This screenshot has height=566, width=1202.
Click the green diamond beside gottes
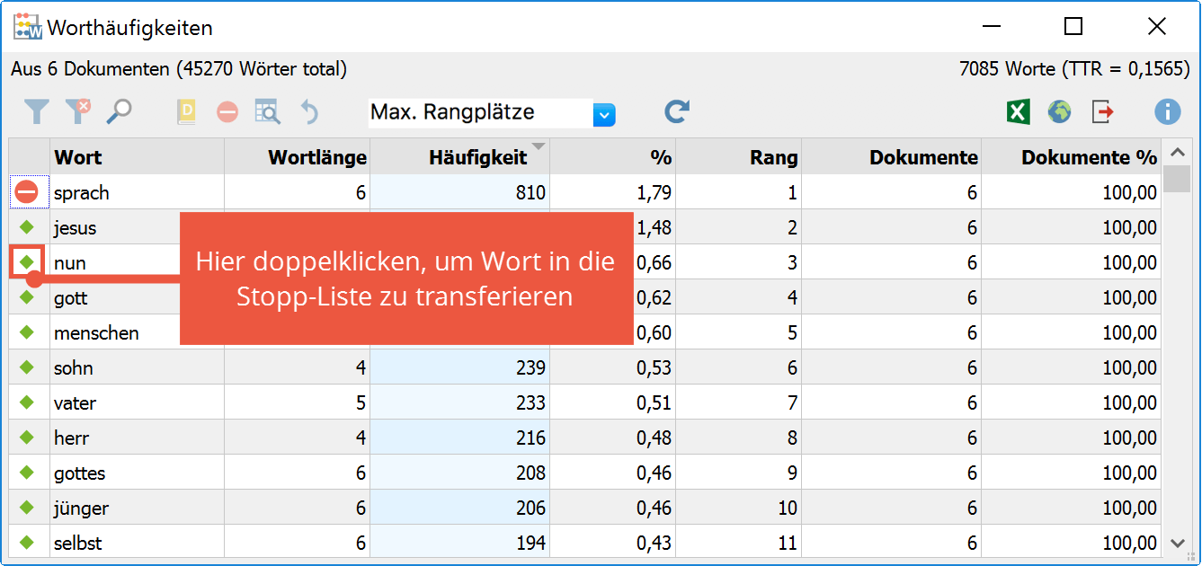pos(27,472)
